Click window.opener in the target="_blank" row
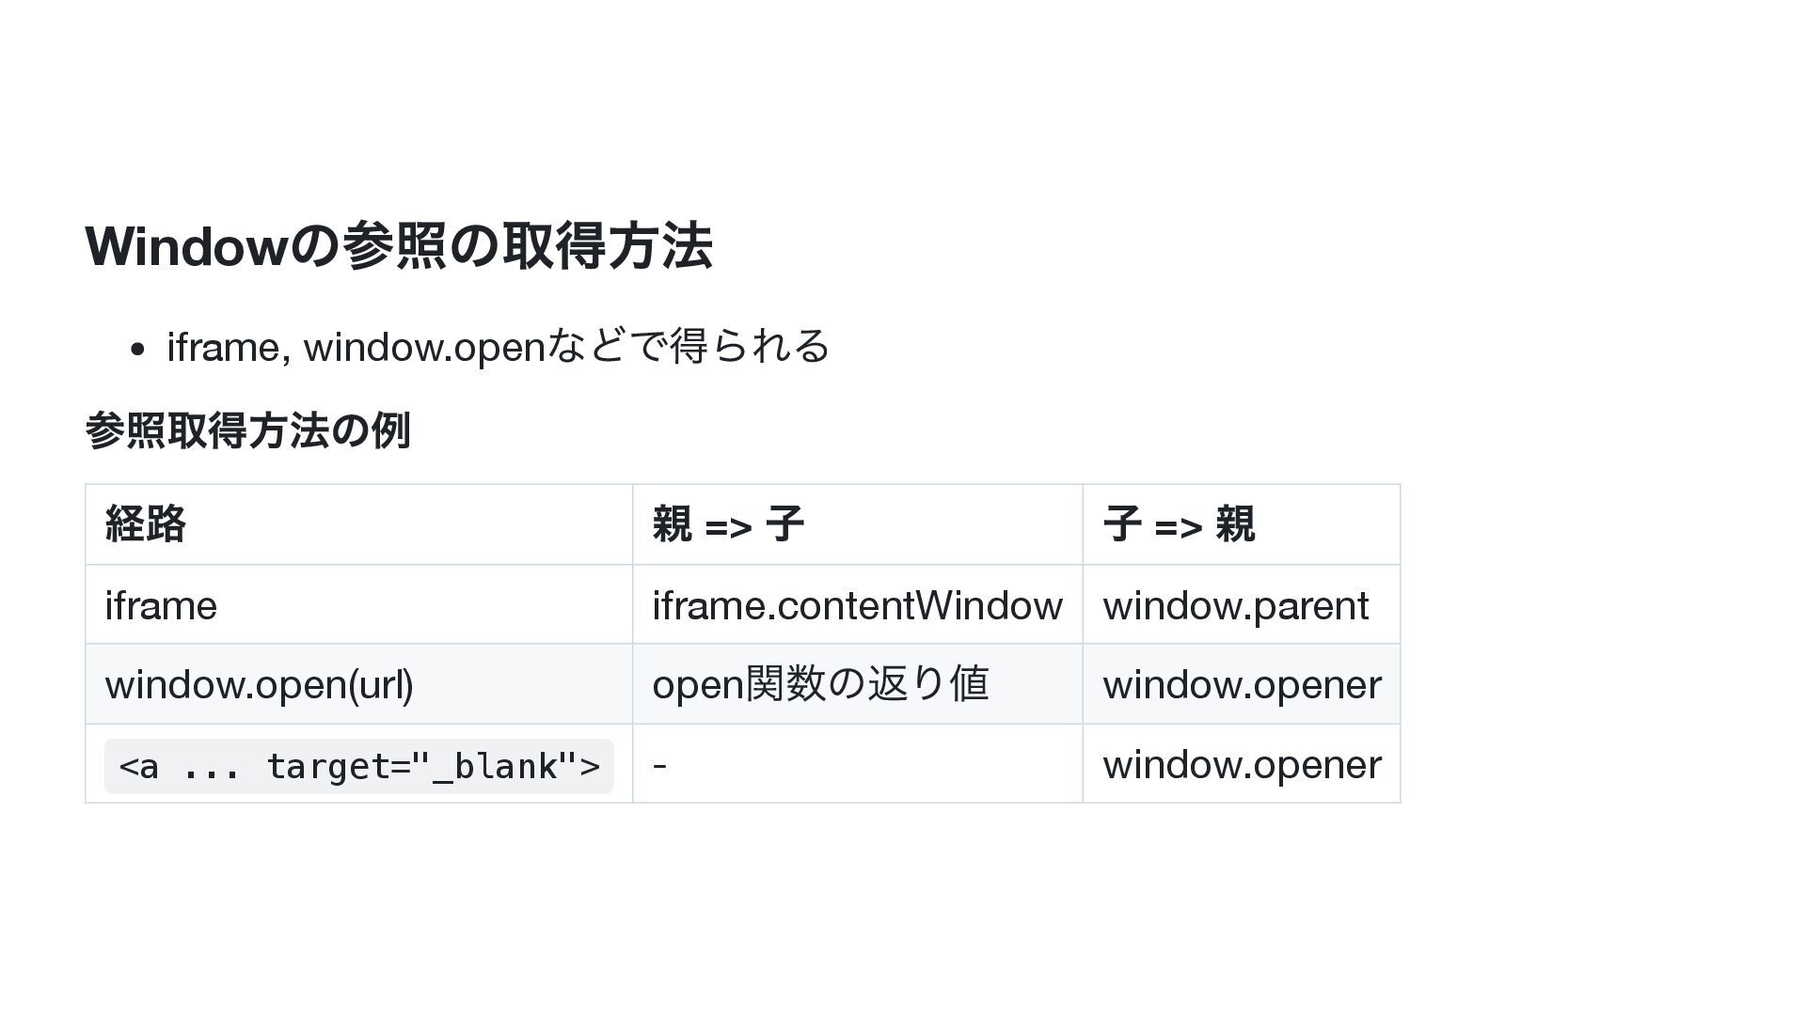The height and width of the screenshot is (1015, 1806). pos(1242,764)
